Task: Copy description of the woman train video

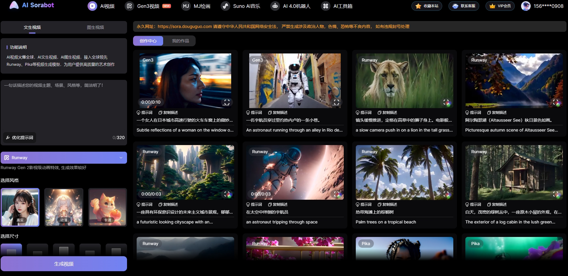Action: [x=168, y=113]
